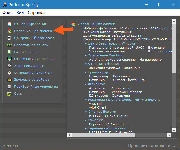Click the mouse peripherals icon
This screenshot has height=150, width=180.
pos(9,87)
